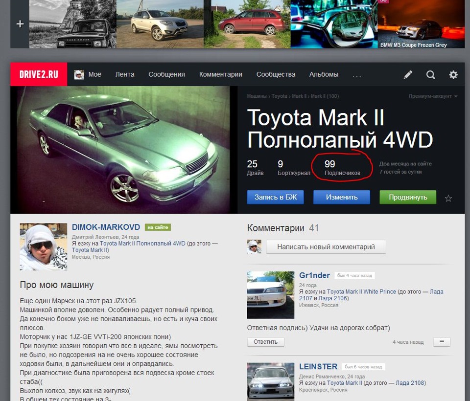Click the Изменить button

(x=342, y=197)
